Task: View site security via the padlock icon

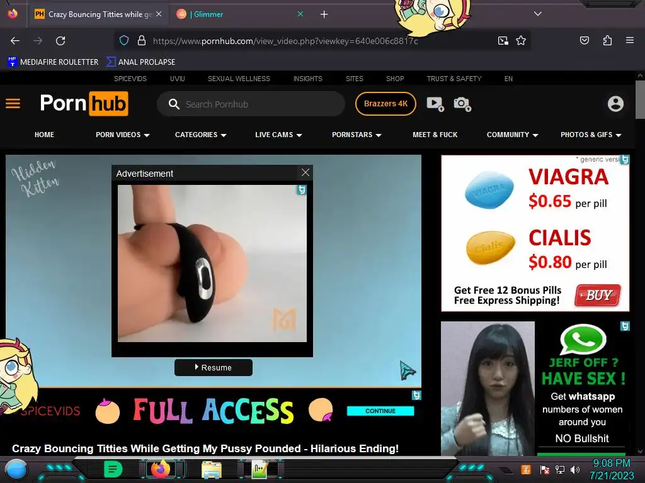Action: 142,41
